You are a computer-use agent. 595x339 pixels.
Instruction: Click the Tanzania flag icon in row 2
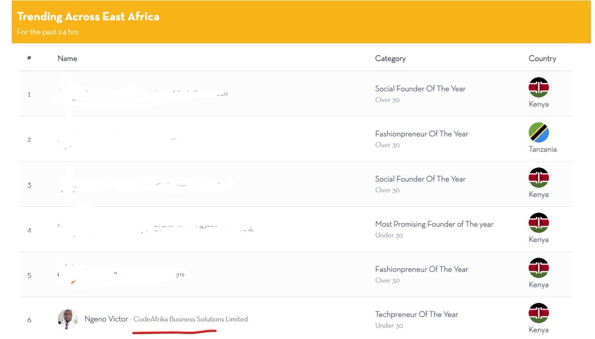tap(538, 132)
